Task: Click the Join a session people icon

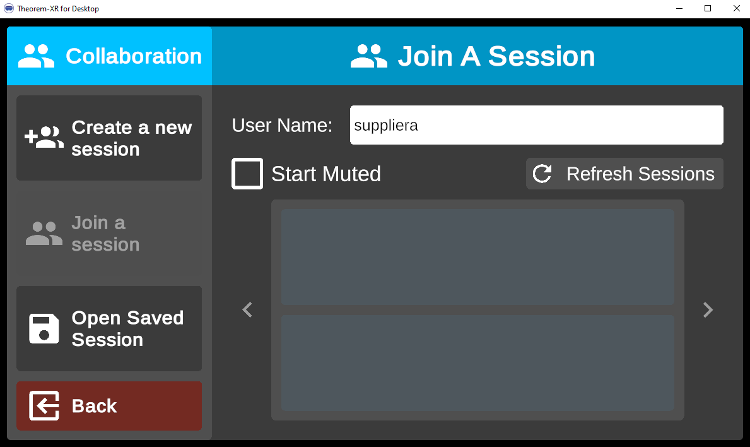Action: (x=44, y=234)
